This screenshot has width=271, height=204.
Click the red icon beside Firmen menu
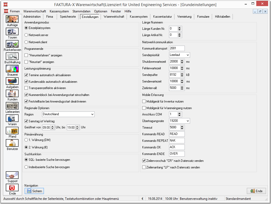pos(6,11)
